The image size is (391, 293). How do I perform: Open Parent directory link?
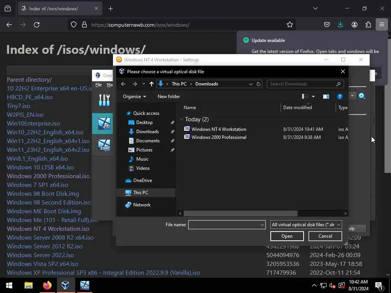point(29,80)
